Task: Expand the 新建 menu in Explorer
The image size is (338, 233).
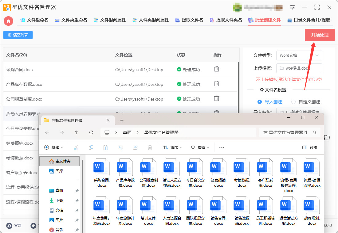Action: click(53, 147)
